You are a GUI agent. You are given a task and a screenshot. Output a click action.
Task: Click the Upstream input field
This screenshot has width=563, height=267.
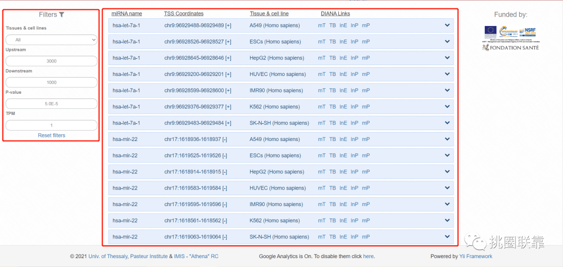click(52, 61)
